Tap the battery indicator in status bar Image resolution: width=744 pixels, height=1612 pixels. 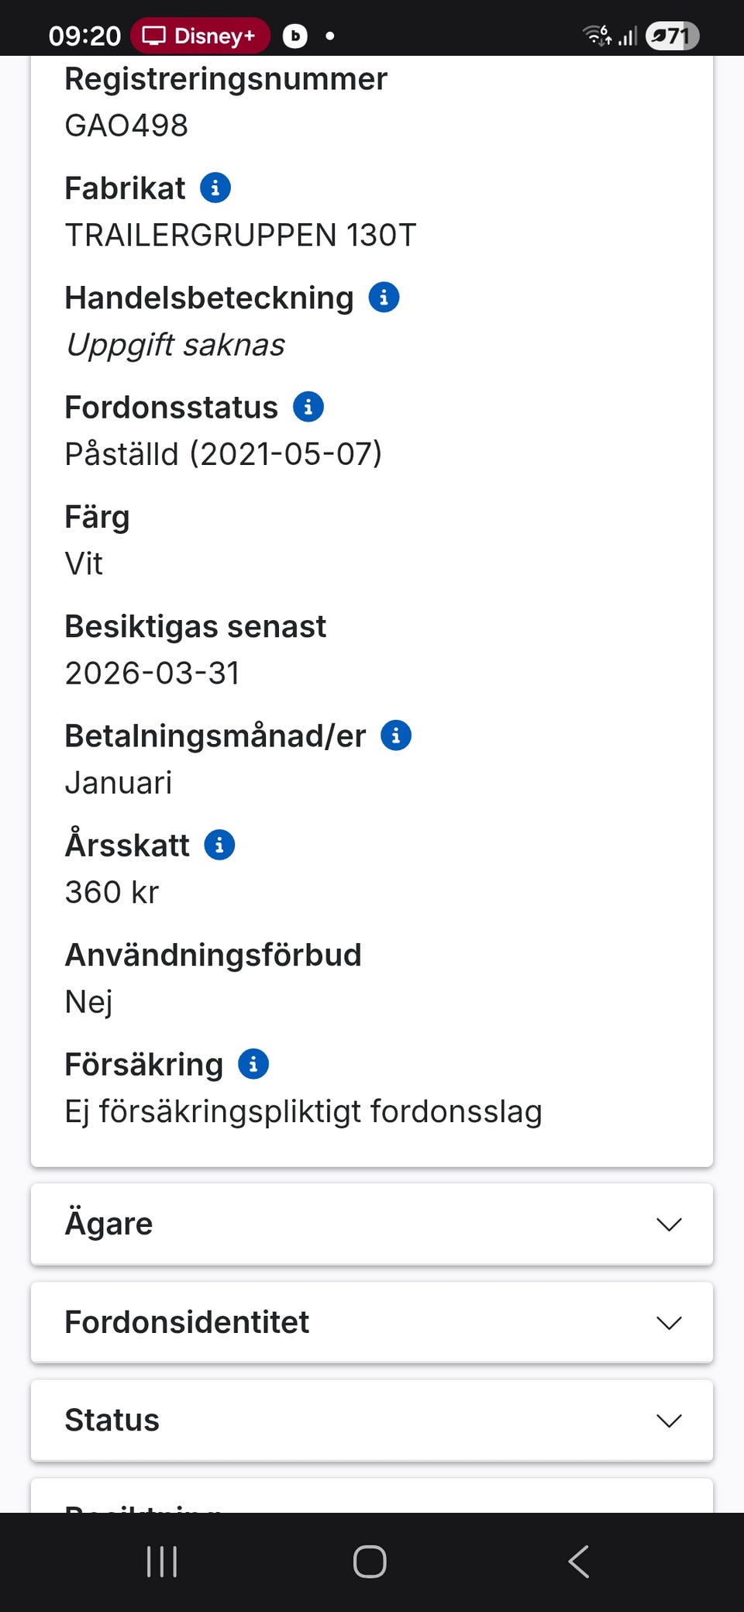click(x=672, y=36)
